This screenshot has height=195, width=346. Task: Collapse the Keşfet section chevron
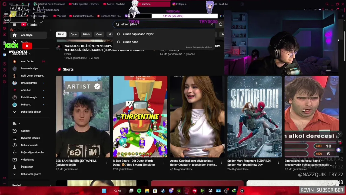tap(50, 185)
